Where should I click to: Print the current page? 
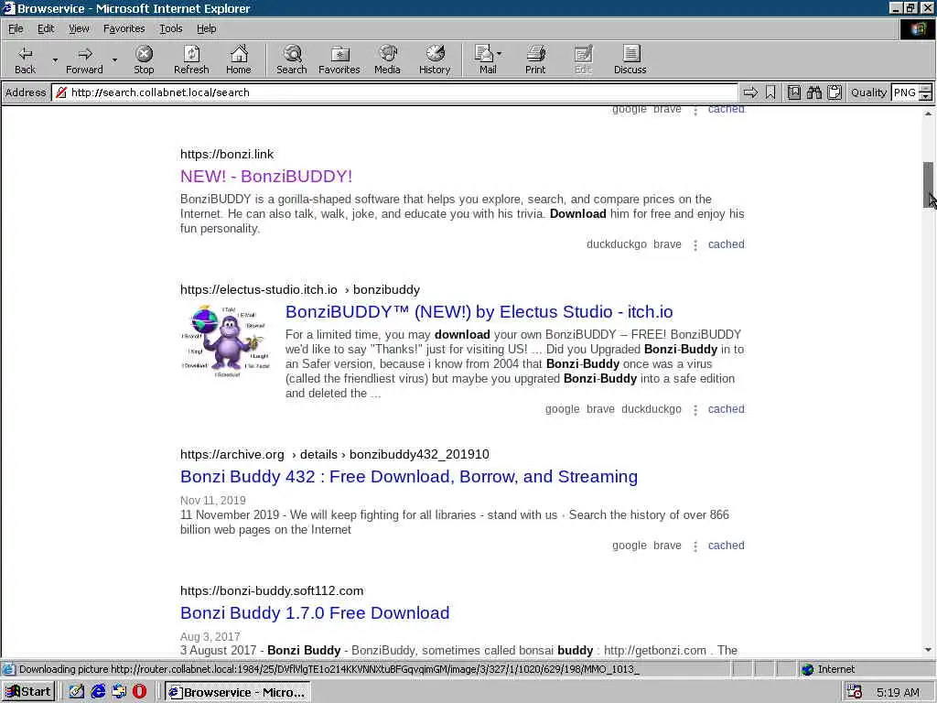tap(534, 59)
